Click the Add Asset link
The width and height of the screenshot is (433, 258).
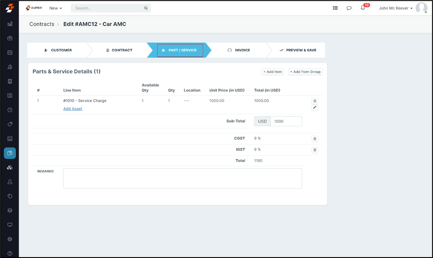pyautogui.click(x=73, y=108)
